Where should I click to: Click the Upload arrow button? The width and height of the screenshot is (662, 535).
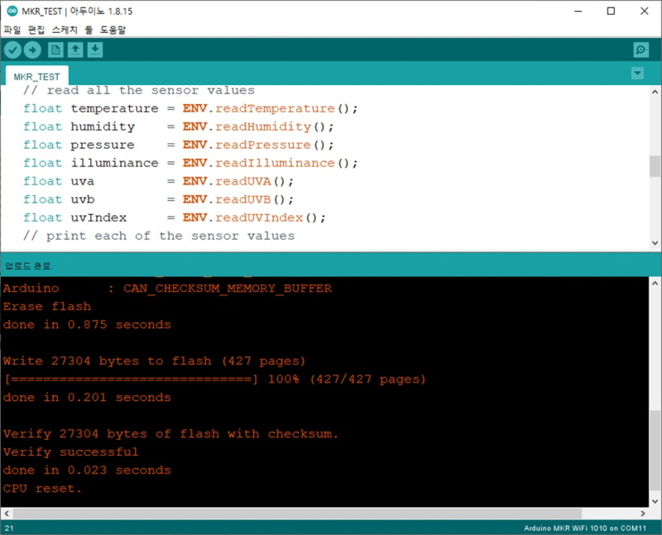pos(32,50)
